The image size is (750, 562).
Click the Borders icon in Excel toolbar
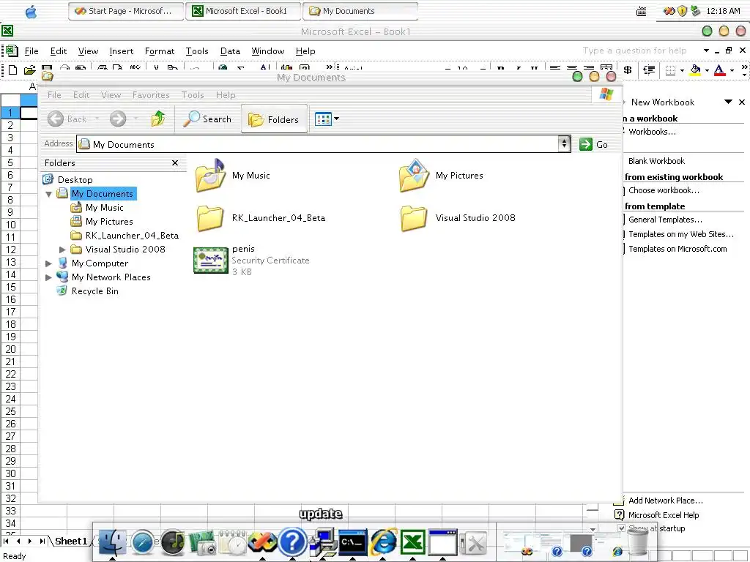click(671, 70)
